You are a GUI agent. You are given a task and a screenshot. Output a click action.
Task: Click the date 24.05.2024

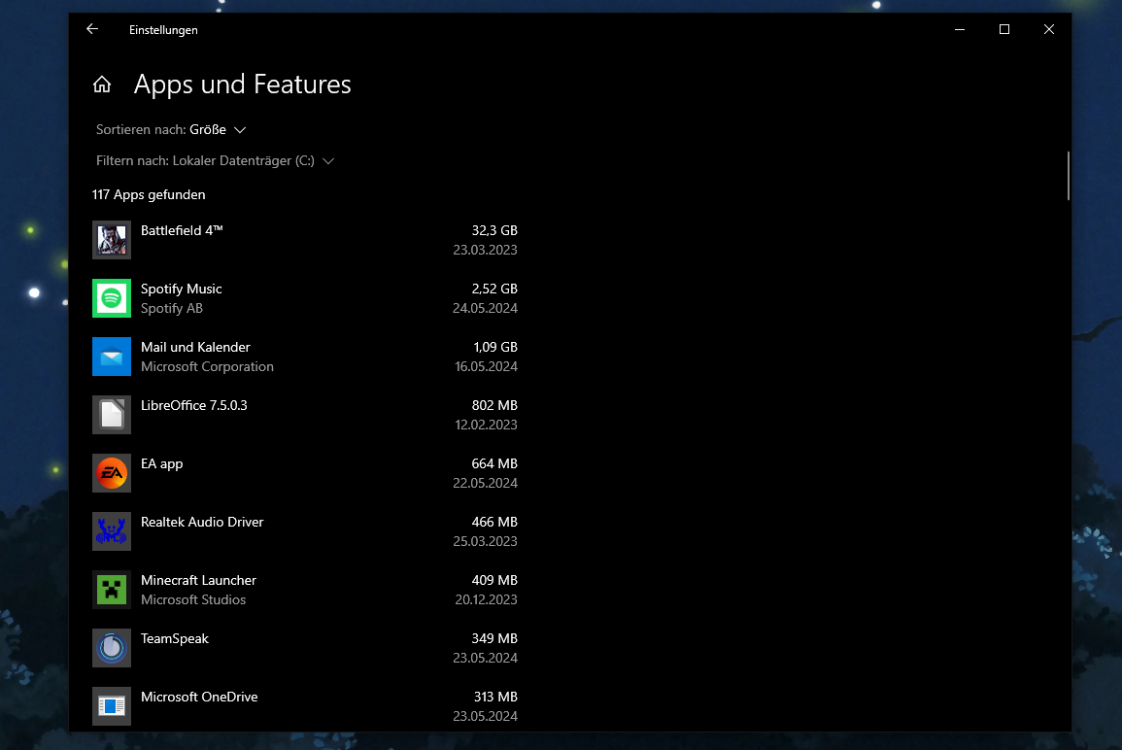point(485,308)
